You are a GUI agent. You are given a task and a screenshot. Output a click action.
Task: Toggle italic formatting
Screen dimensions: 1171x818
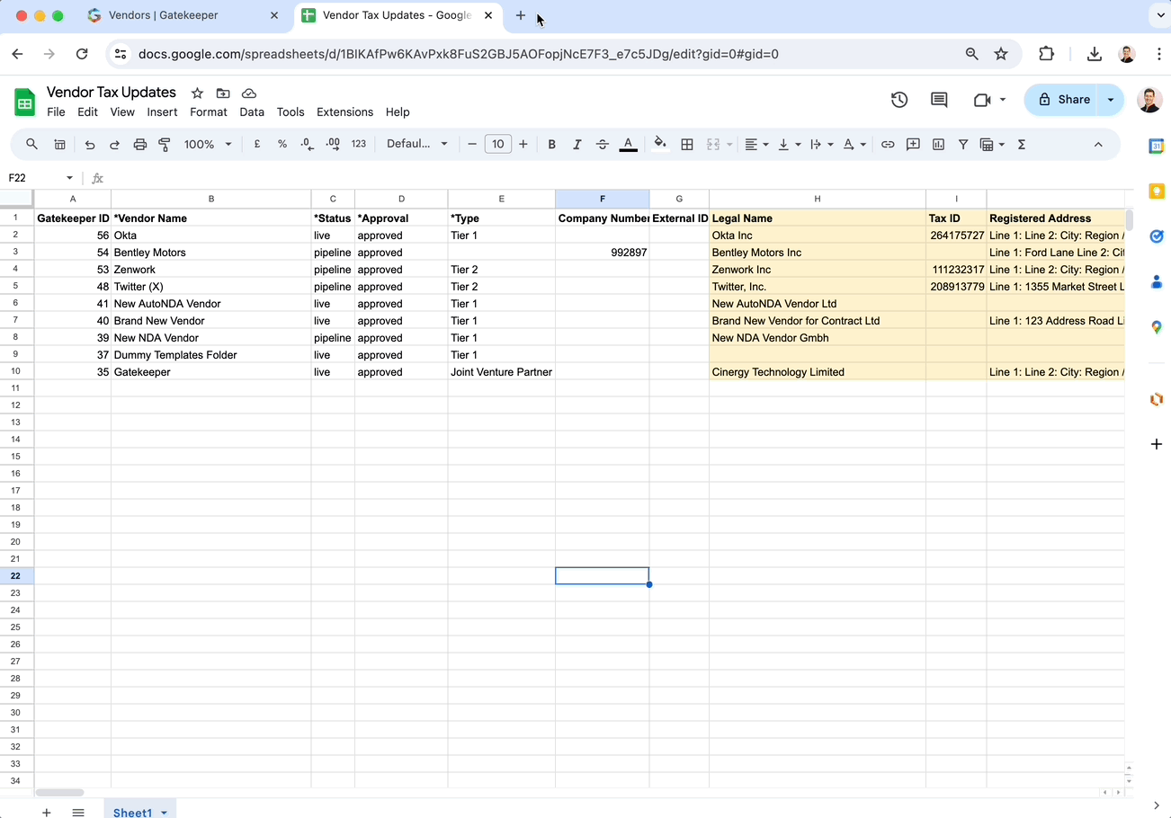pos(577,144)
